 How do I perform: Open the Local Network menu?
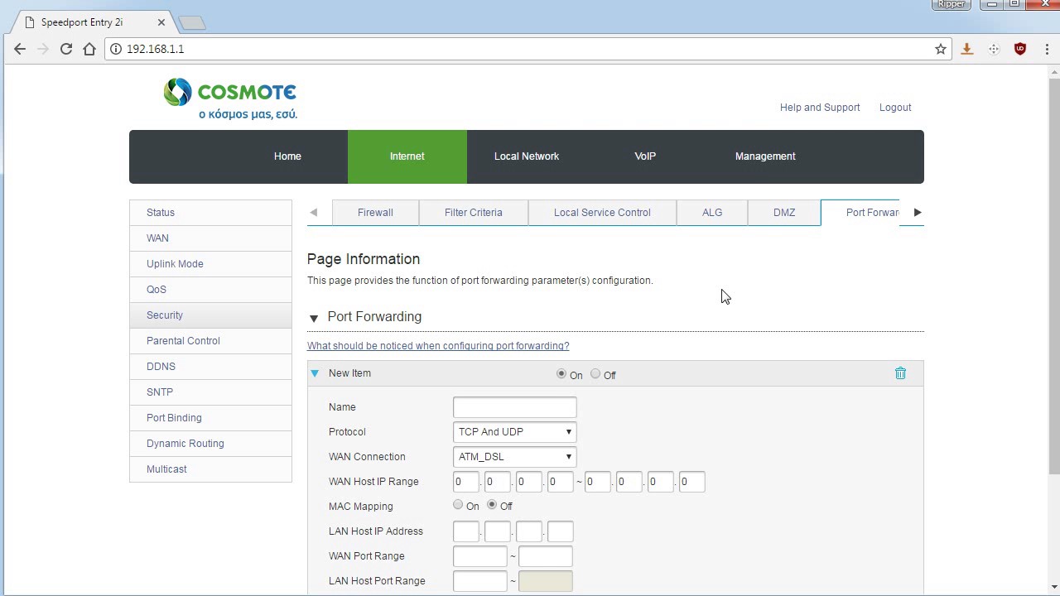coord(527,156)
